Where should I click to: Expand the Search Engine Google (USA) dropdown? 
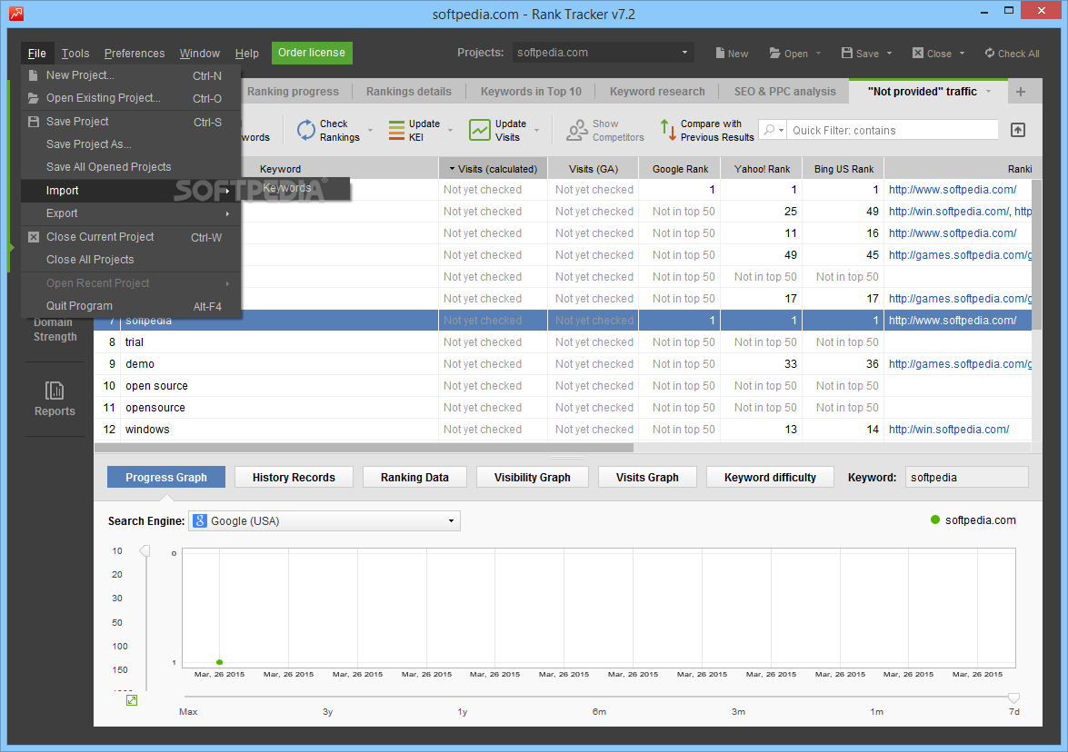[x=451, y=521]
